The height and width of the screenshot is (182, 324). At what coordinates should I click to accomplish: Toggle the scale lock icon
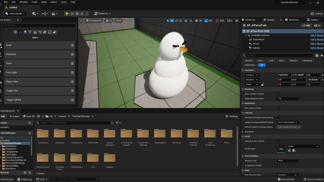tap(262, 84)
